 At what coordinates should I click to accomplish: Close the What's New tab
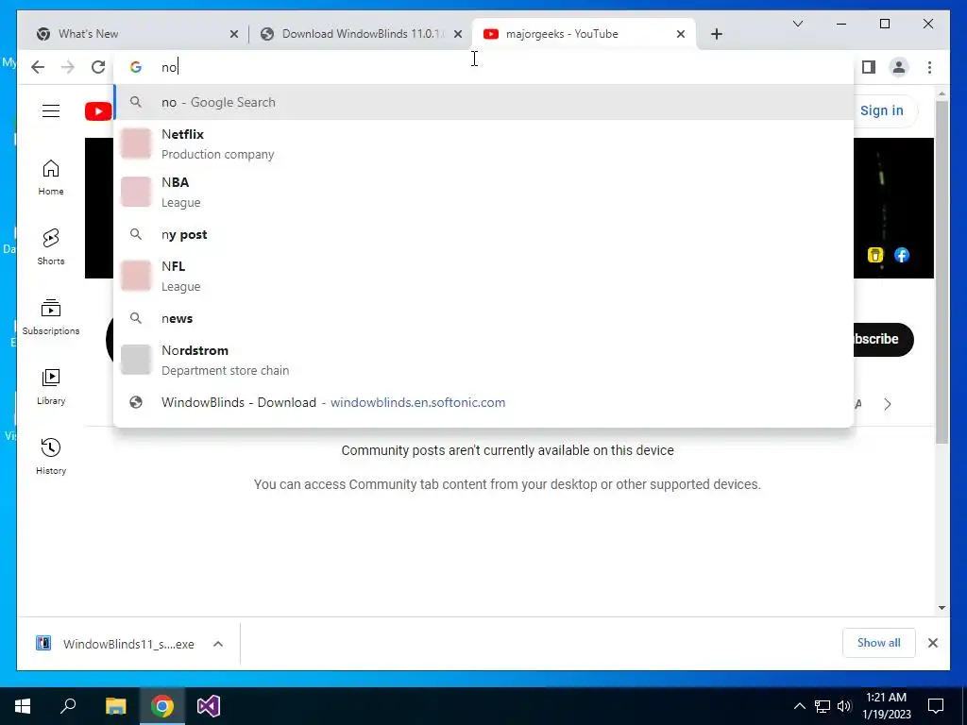tap(234, 35)
